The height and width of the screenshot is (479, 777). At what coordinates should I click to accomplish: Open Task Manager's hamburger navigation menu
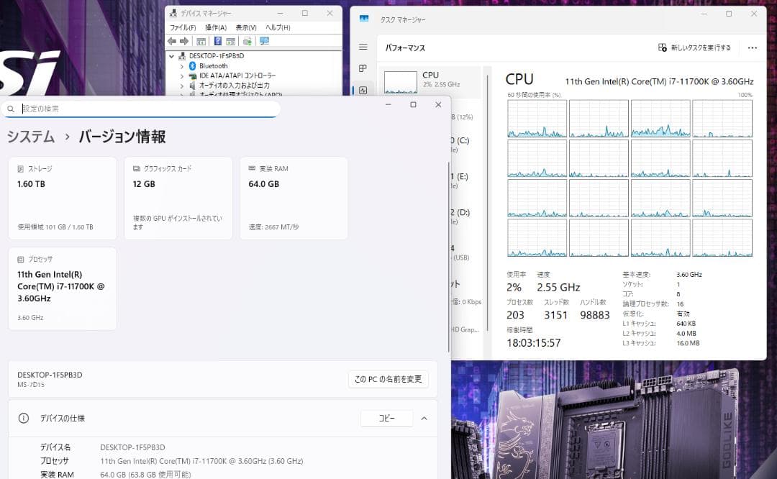click(362, 48)
